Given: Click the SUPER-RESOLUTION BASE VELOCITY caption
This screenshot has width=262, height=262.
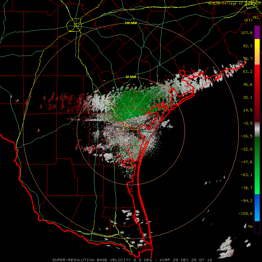Looking at the screenshot, I should click(x=92, y=260).
